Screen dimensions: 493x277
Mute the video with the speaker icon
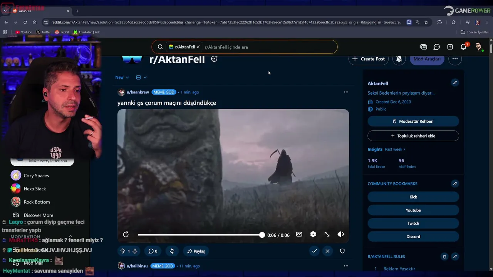click(x=341, y=234)
